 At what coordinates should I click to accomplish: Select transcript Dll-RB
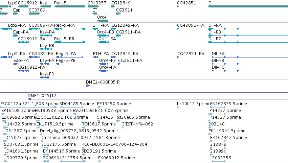pyautogui.click(x=248, y=36)
